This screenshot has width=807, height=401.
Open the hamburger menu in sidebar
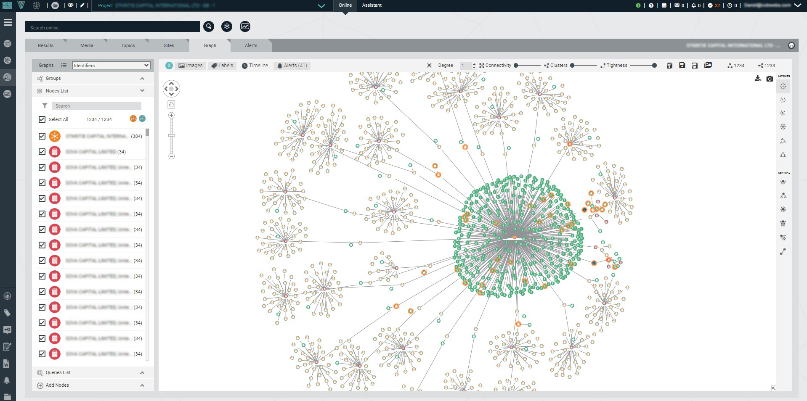click(x=8, y=22)
